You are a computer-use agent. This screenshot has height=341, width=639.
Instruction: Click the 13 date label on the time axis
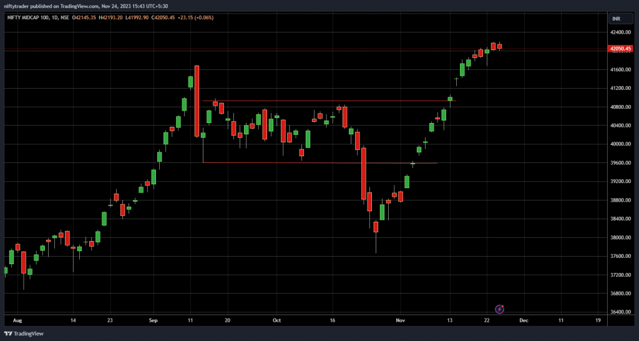coord(450,320)
